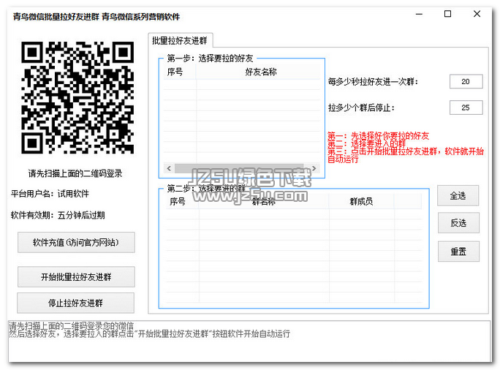Click the 请先扫描上面的二维码登录 label
Viewport: 500px width, 370px height.
pos(75,173)
